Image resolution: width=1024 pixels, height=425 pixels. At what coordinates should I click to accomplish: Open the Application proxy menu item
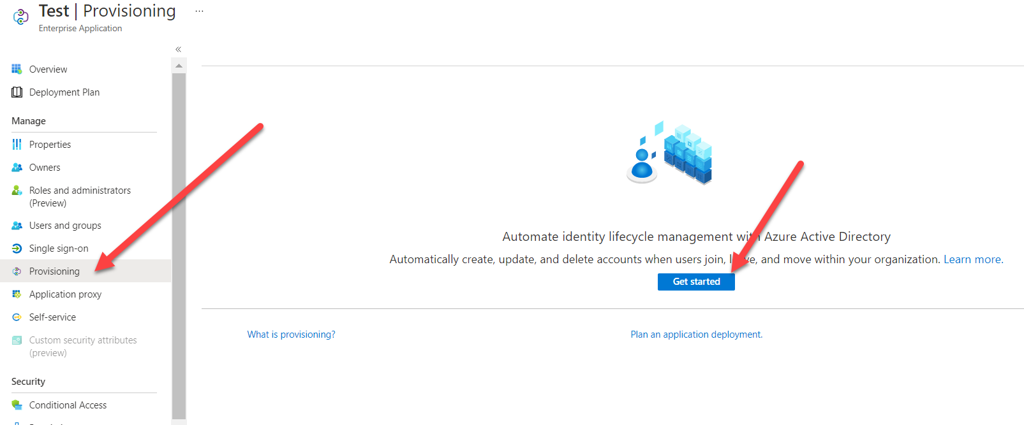point(65,294)
